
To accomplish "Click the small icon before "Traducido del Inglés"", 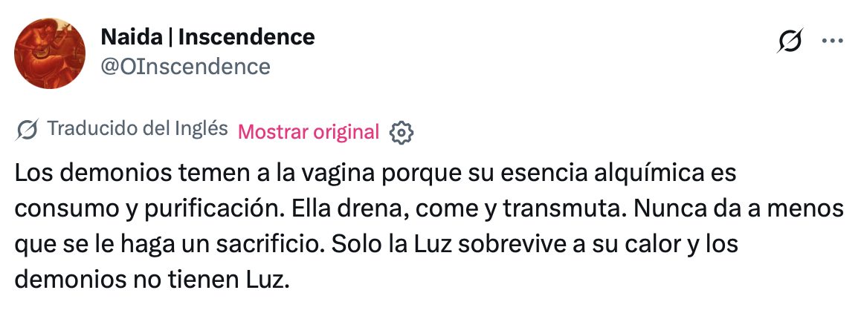I will click(28, 130).
